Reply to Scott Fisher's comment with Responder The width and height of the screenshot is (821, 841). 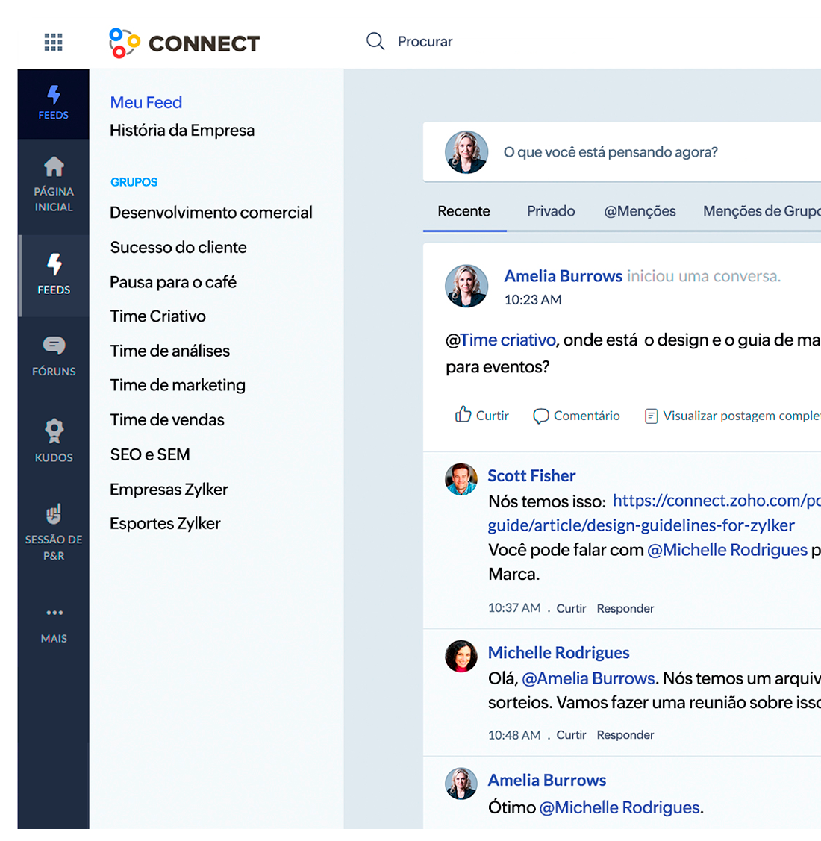point(625,608)
